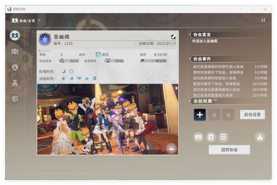Click the 协会事件 section header
Screen dimensions: 277x185
202,59
